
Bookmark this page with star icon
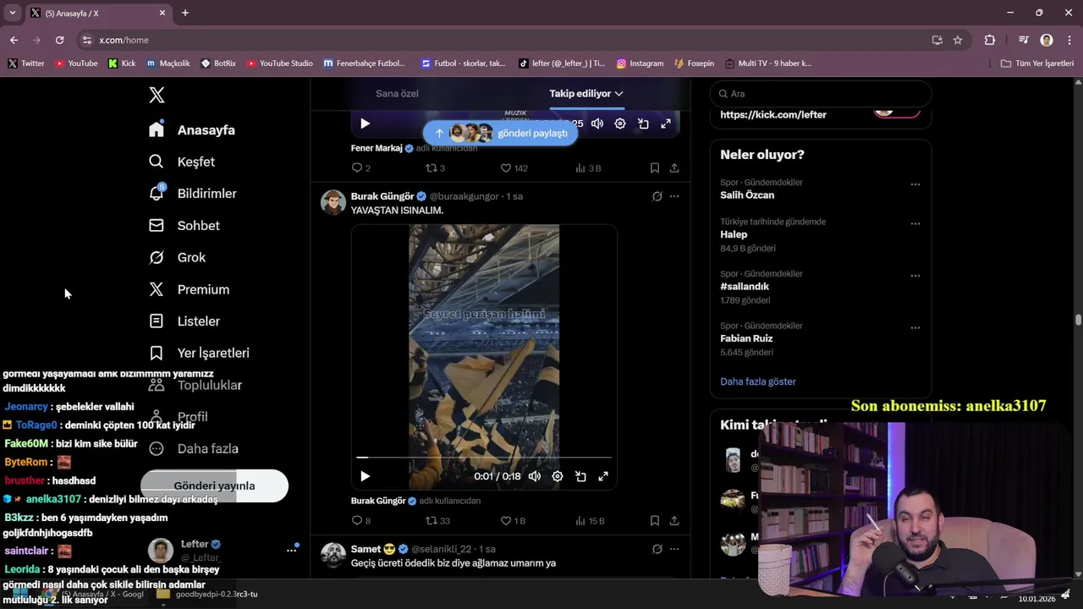[958, 40]
